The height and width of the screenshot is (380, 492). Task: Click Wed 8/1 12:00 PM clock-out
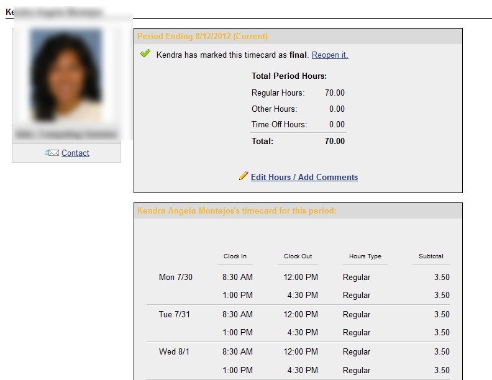[301, 352]
